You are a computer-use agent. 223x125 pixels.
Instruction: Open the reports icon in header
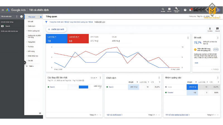[x=169, y=10]
